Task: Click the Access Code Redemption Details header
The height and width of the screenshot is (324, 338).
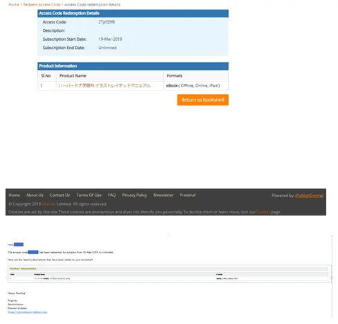Action: pos(133,13)
